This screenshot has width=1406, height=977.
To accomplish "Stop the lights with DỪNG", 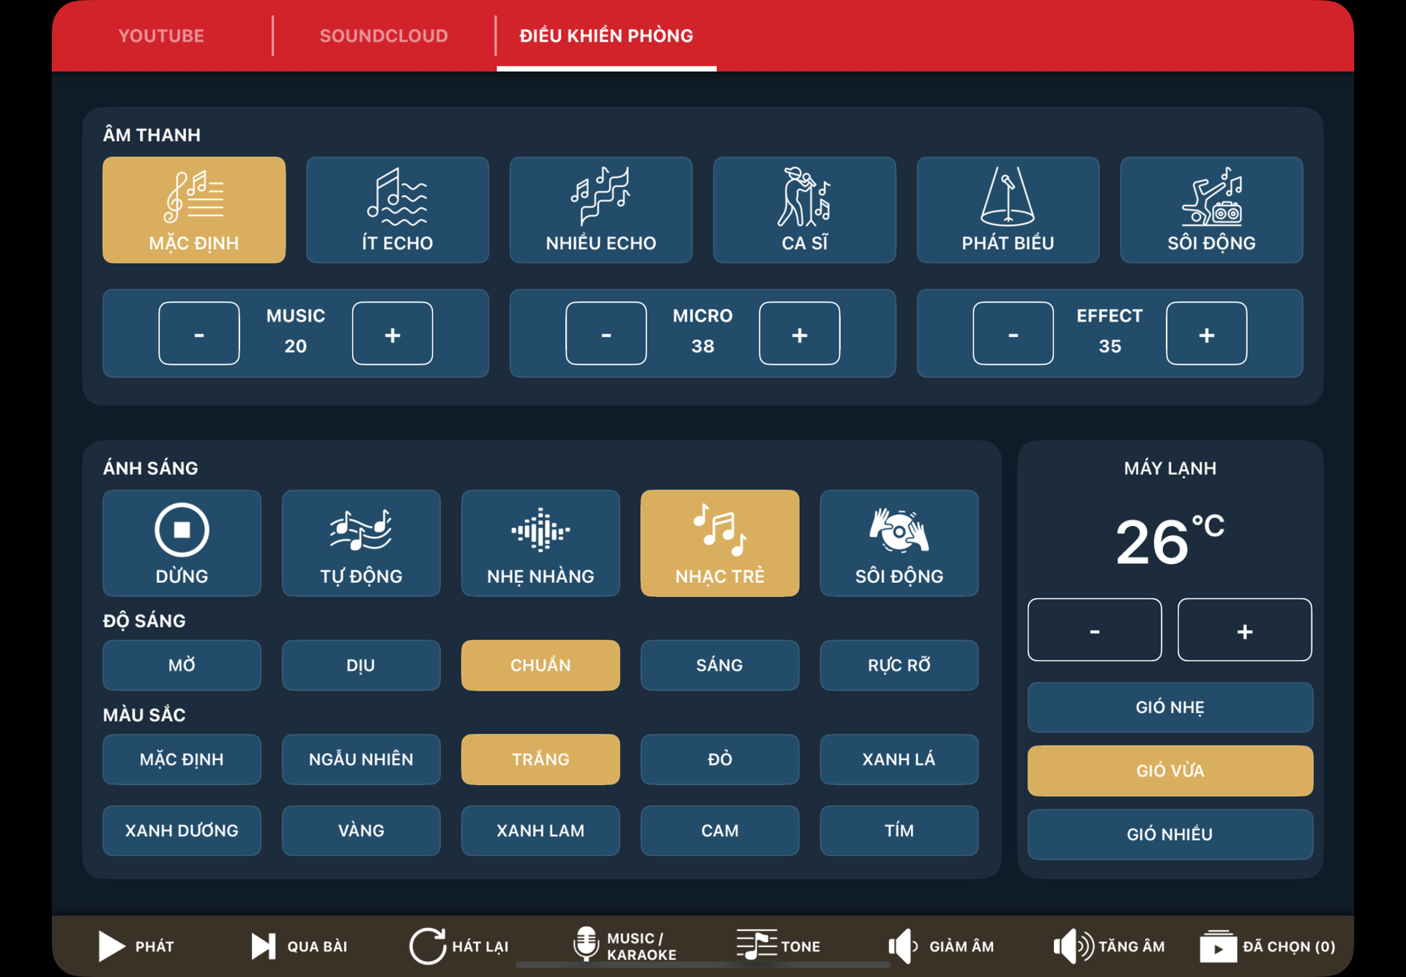I will (182, 543).
